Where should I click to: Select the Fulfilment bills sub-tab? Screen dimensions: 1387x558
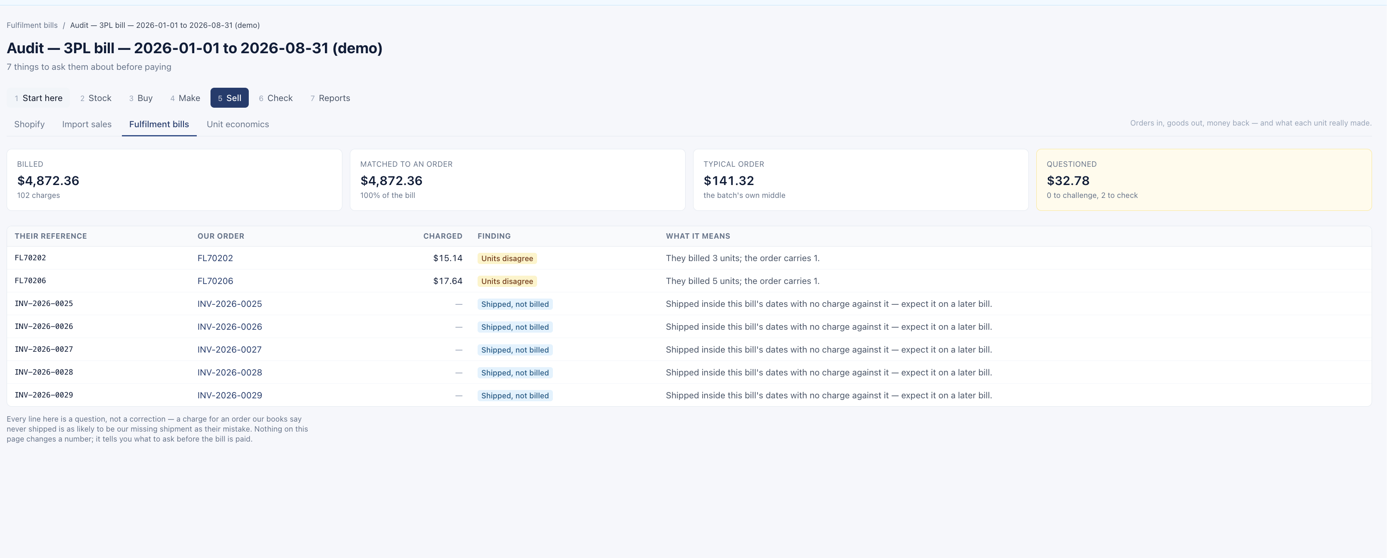[x=159, y=124]
